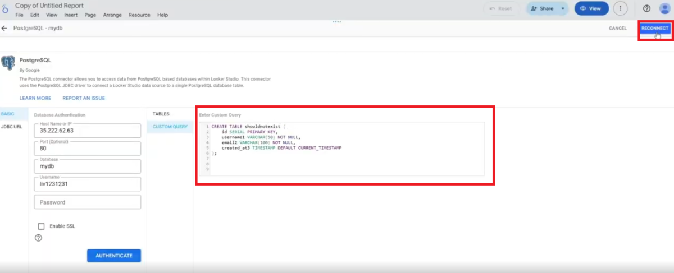Open the Arrange menu
Image resolution: width=674 pixels, height=273 pixels.
tap(112, 15)
